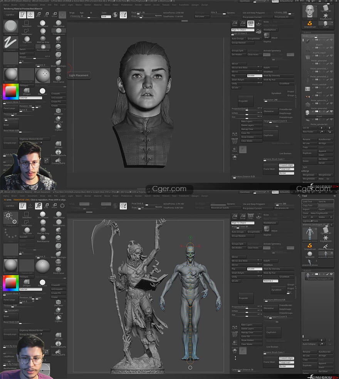
Task: Pick the PolyMesh3D star tool in top window
Action: pos(326,17)
